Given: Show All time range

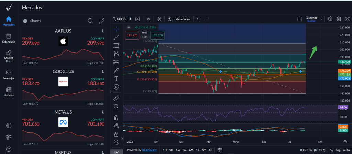Looking at the screenshot, I should coord(210,150).
